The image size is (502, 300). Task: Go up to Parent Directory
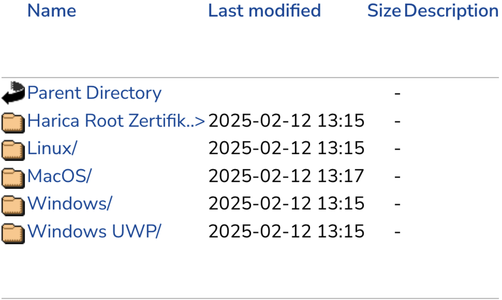95,93
